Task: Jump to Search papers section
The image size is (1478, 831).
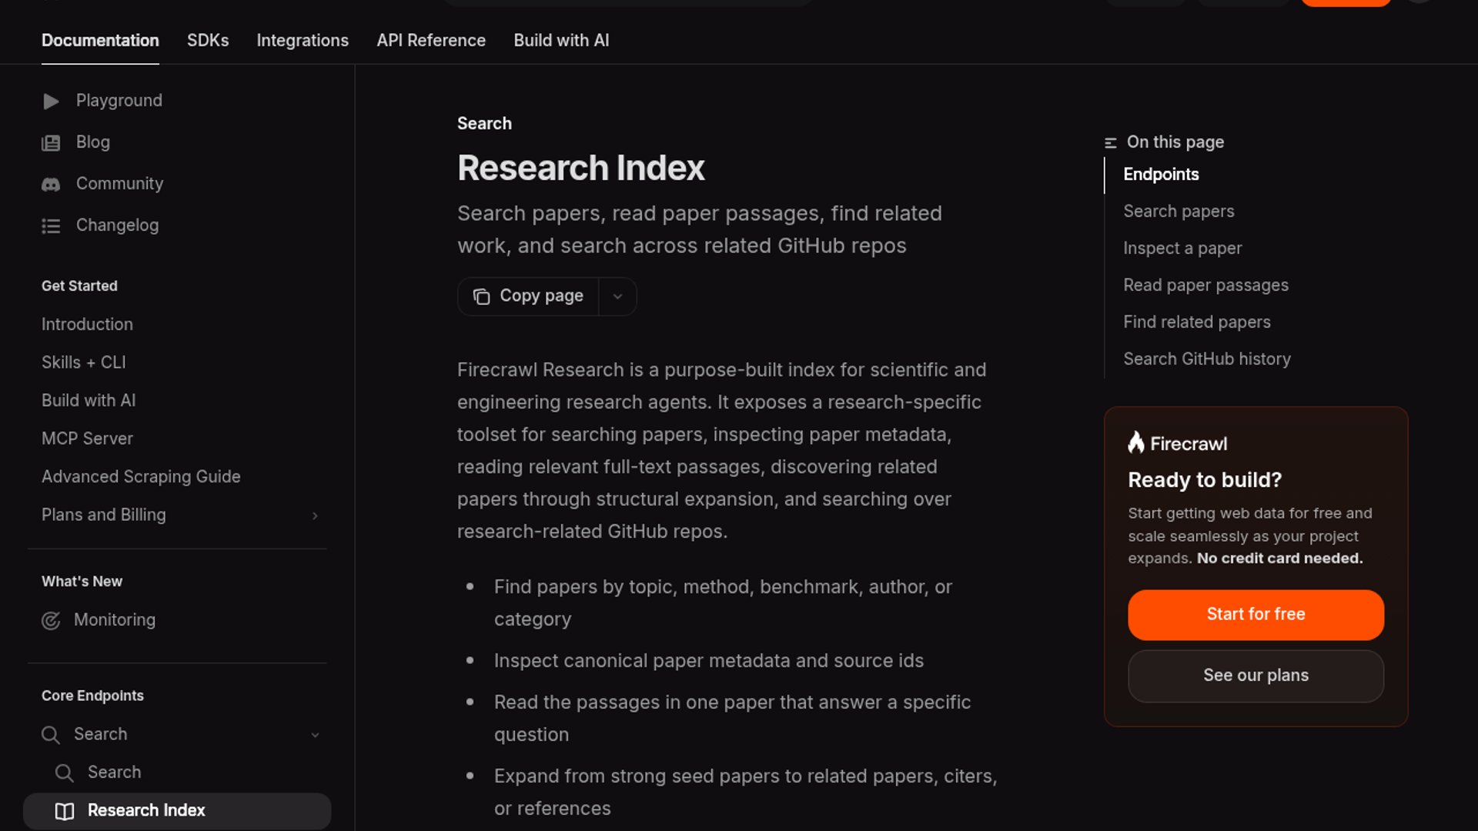Action: tap(1179, 212)
